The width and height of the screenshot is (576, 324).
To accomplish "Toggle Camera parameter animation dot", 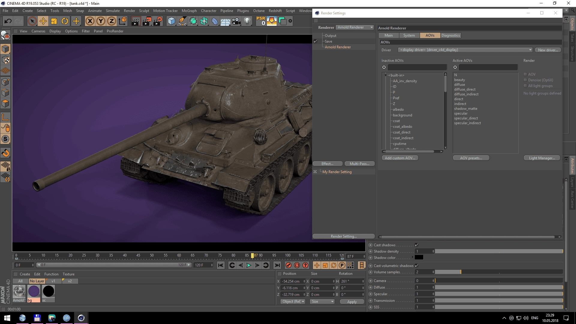I will 370,281.
